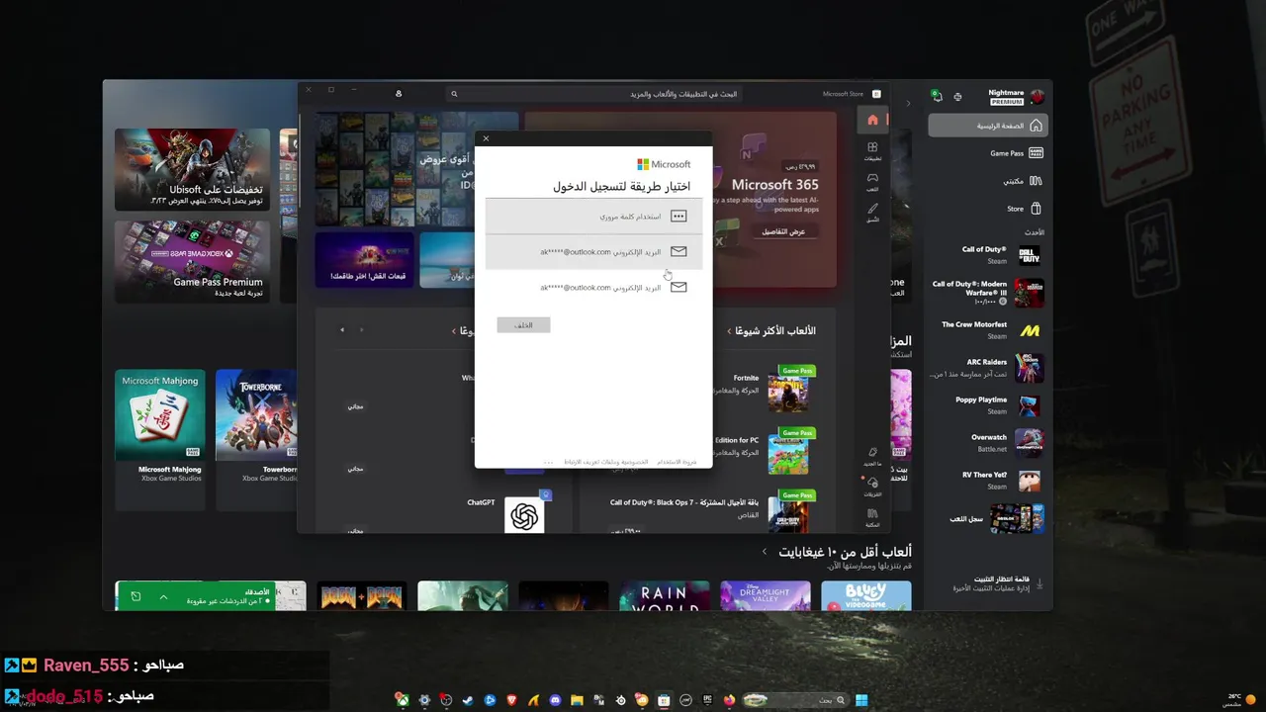Image resolution: width=1266 pixels, height=712 pixels.
Task: Open Game Pass in Xbox sidebar
Action: [1017, 153]
